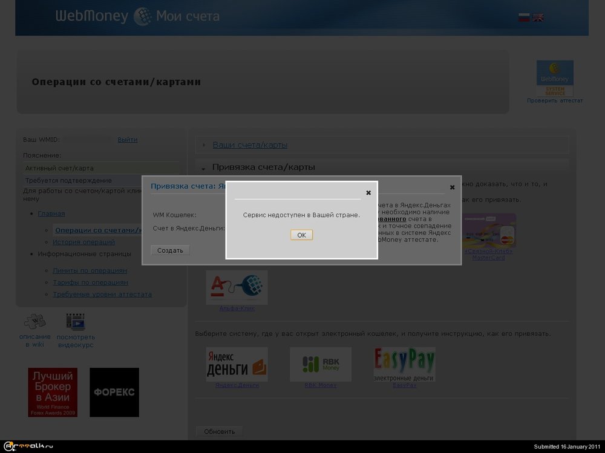Open История операций page
605x453 pixels.
pyautogui.click(x=83, y=242)
